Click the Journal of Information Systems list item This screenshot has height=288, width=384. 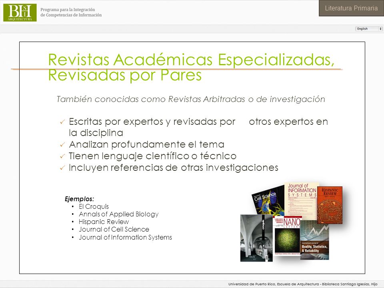[125, 237]
